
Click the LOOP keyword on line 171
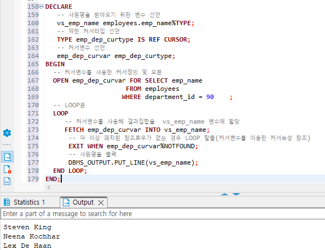[x=61, y=113]
